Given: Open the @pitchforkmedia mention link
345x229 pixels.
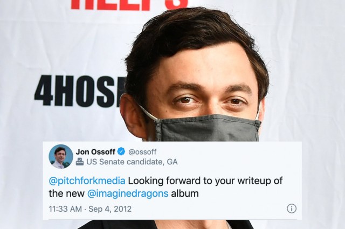Looking at the screenshot, I should pos(87,181).
